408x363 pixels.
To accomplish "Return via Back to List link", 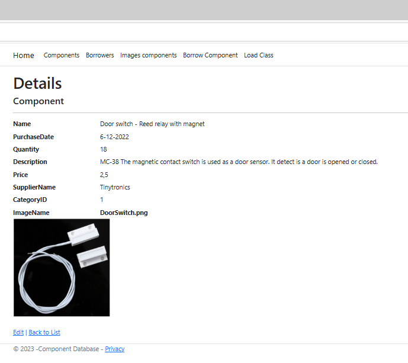I will pyautogui.click(x=44, y=332).
